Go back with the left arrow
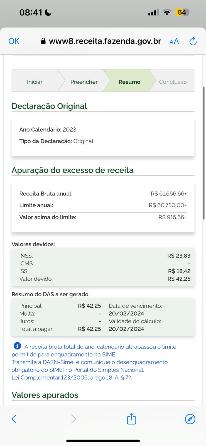Screen dimensions: 206x446 pos(14,419)
